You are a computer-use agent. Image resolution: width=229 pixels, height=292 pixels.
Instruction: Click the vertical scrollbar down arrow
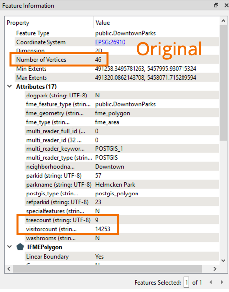223,260
